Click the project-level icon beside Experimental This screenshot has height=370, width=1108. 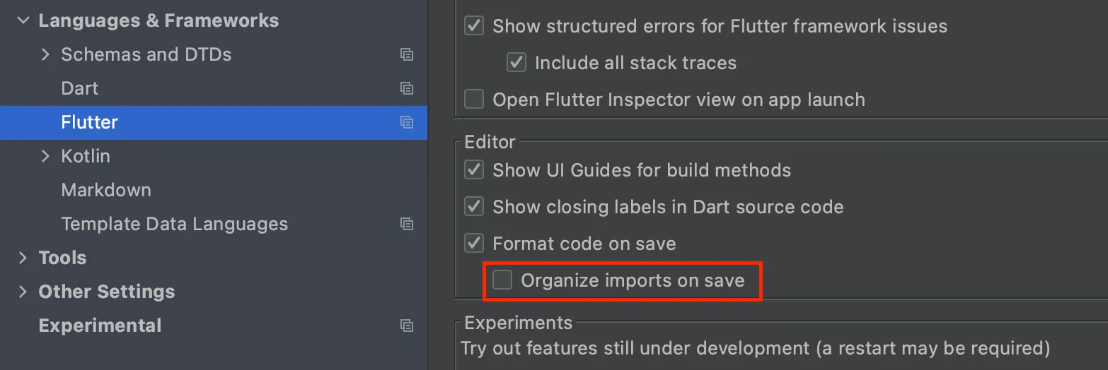point(406,326)
